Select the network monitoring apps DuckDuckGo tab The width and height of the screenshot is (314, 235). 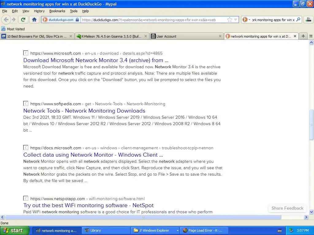pos(261,36)
